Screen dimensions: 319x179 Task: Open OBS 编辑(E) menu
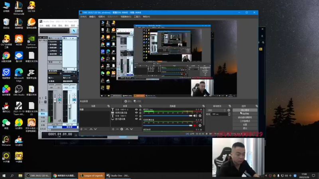pos(92,17)
